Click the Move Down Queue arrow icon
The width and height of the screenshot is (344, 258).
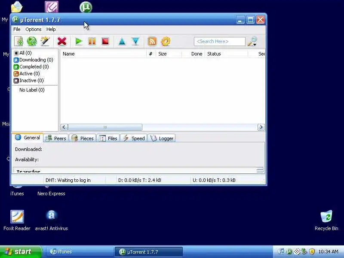point(135,41)
